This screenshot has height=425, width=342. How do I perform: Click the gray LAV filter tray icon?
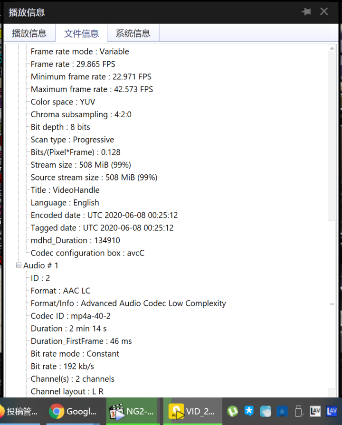tap(315, 411)
